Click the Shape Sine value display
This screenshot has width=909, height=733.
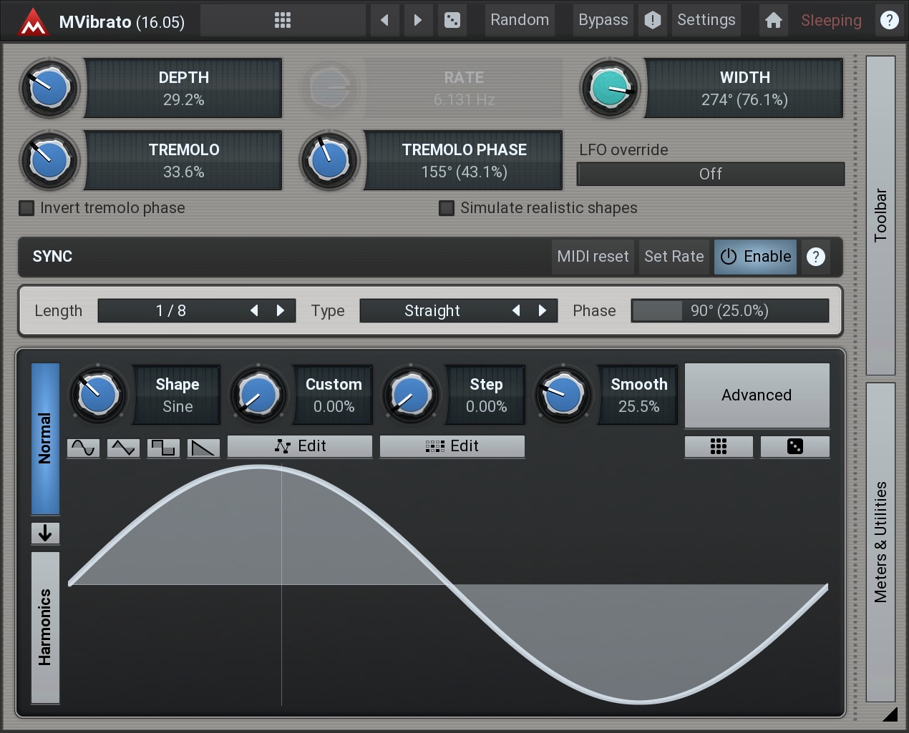point(178,395)
